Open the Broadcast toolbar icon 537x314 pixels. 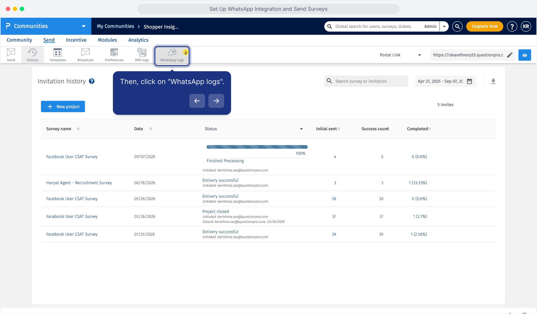pyautogui.click(x=85, y=55)
